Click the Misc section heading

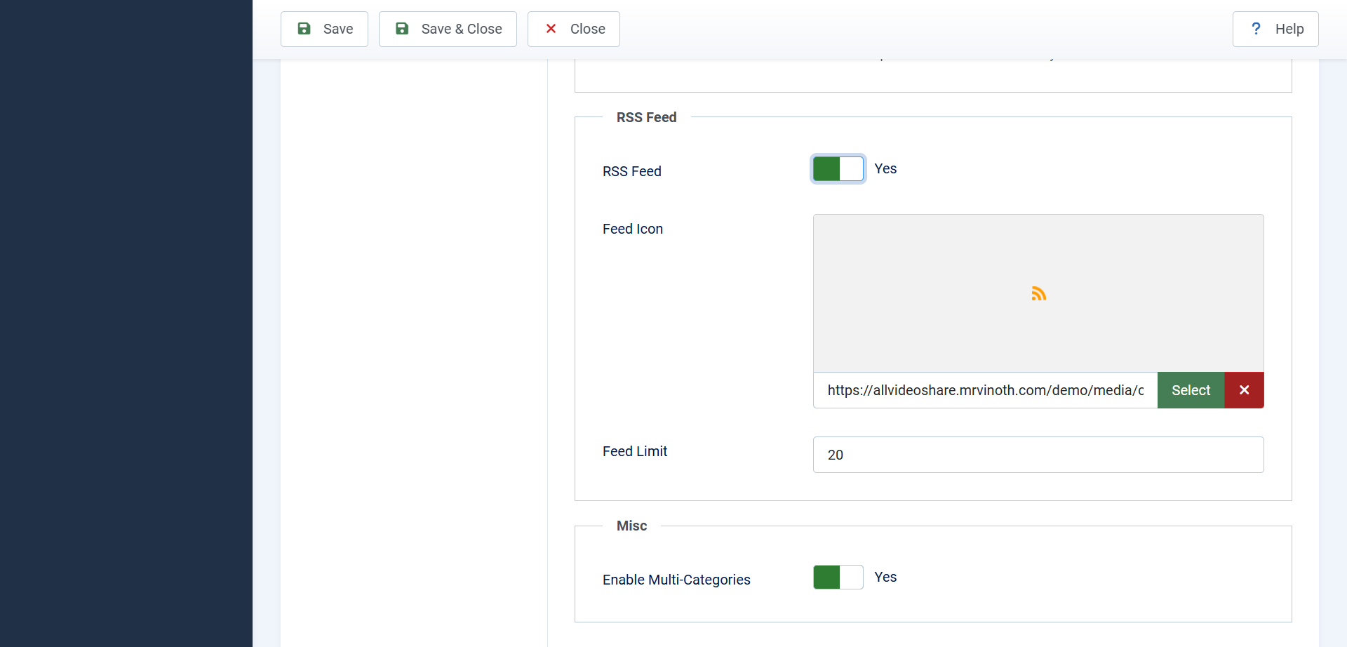631,526
